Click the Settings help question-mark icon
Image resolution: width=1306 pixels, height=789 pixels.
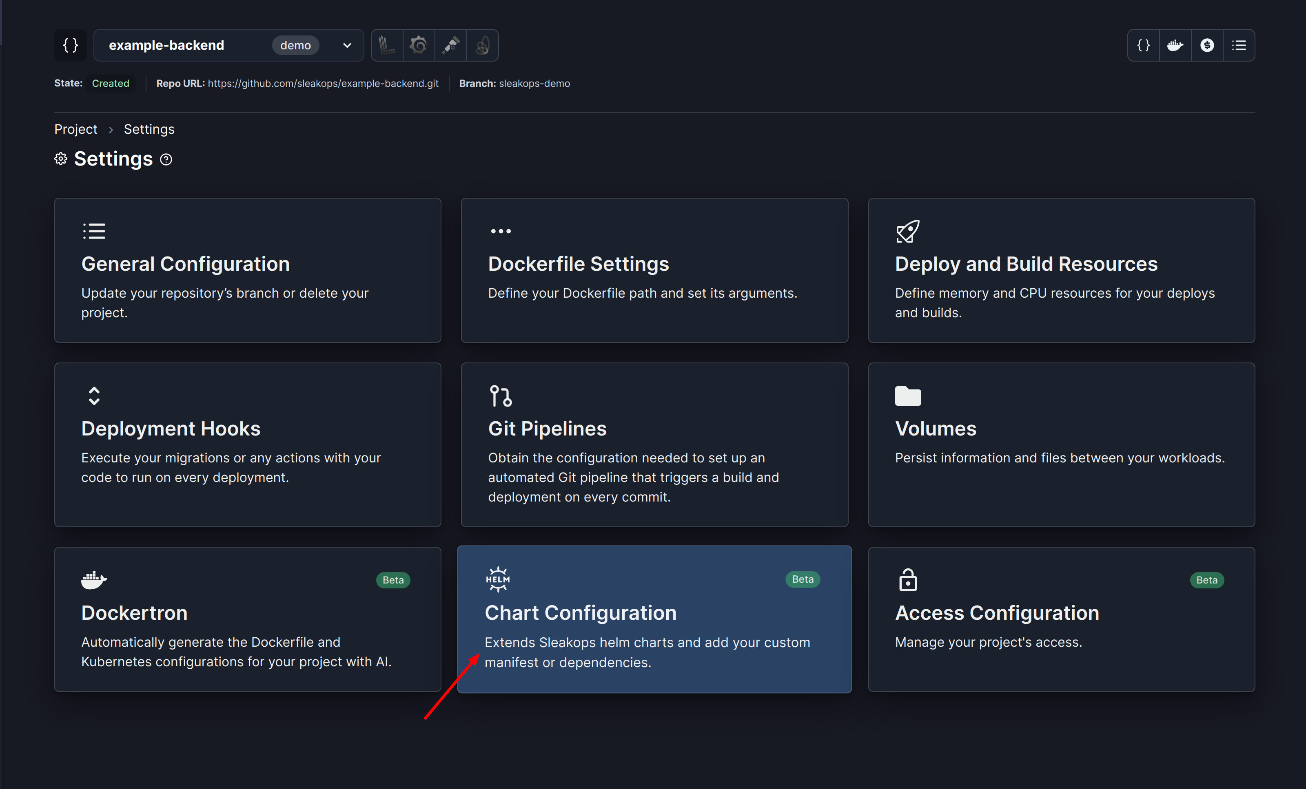coord(166,159)
